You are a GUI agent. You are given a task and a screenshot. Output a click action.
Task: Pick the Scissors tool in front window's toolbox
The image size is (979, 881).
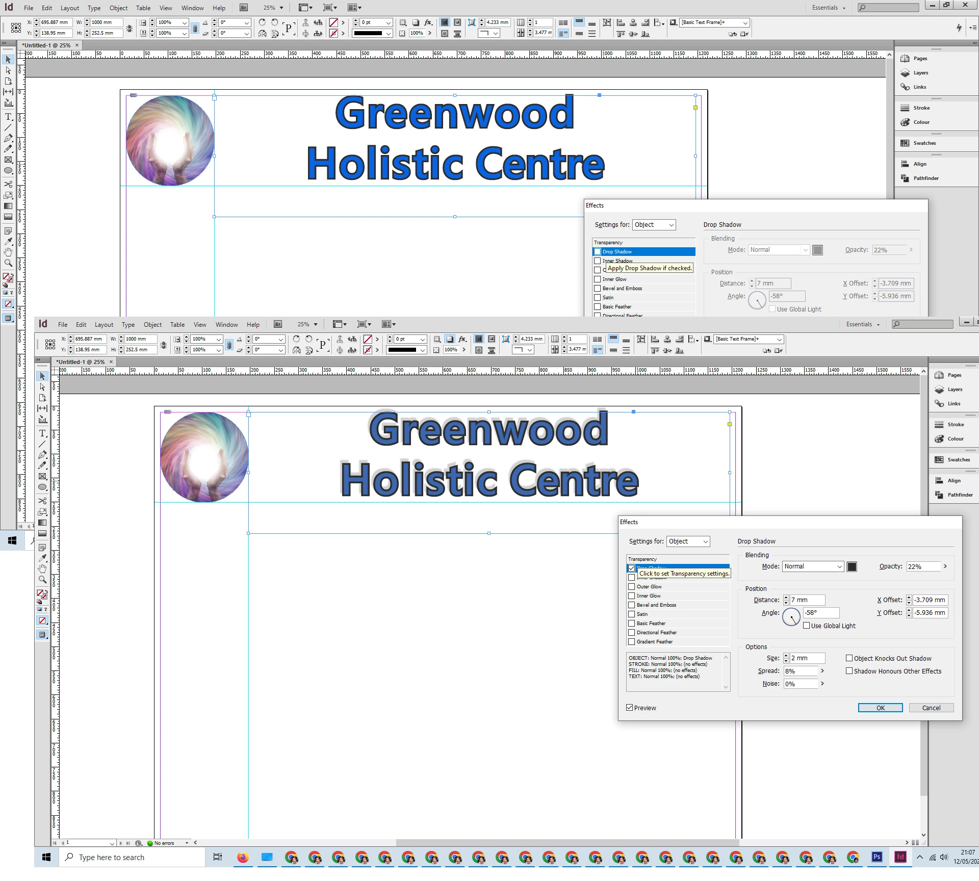click(x=43, y=501)
